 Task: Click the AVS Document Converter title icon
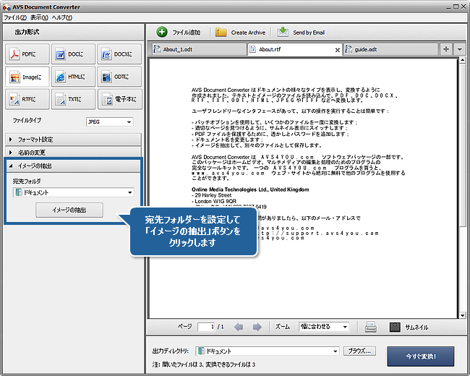click(7, 7)
